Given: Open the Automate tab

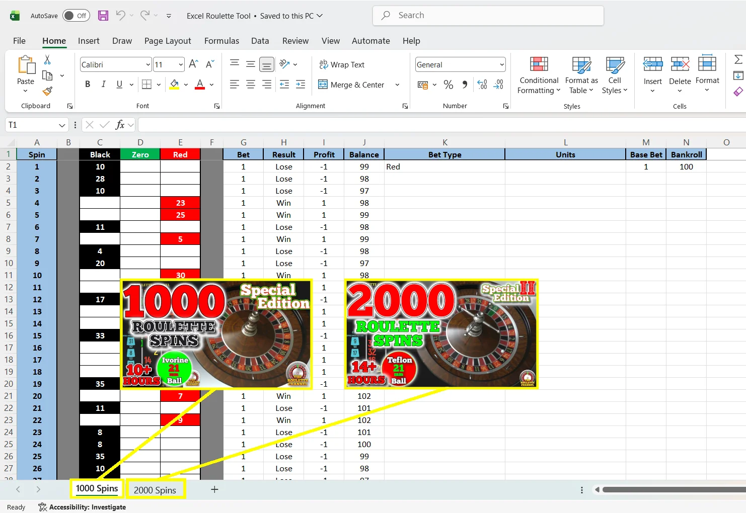Looking at the screenshot, I should coord(370,41).
